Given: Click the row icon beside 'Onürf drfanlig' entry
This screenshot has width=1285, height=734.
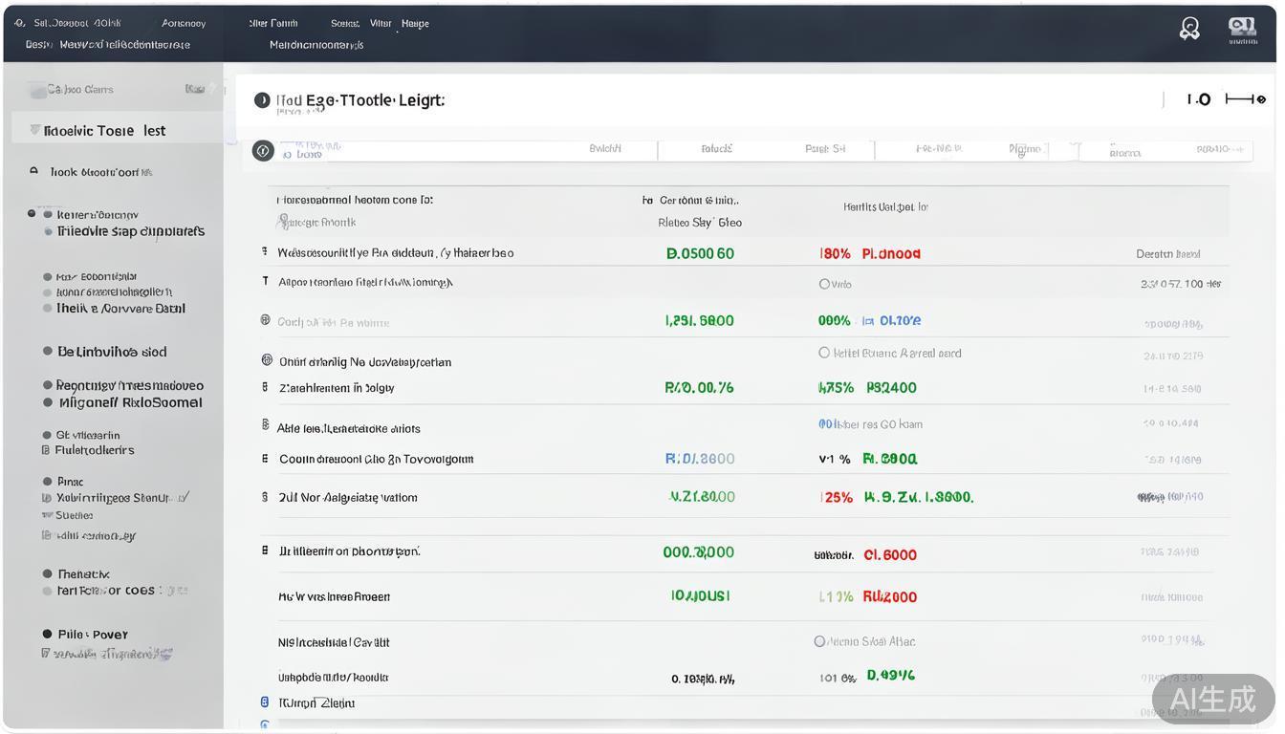Looking at the screenshot, I should tap(267, 360).
